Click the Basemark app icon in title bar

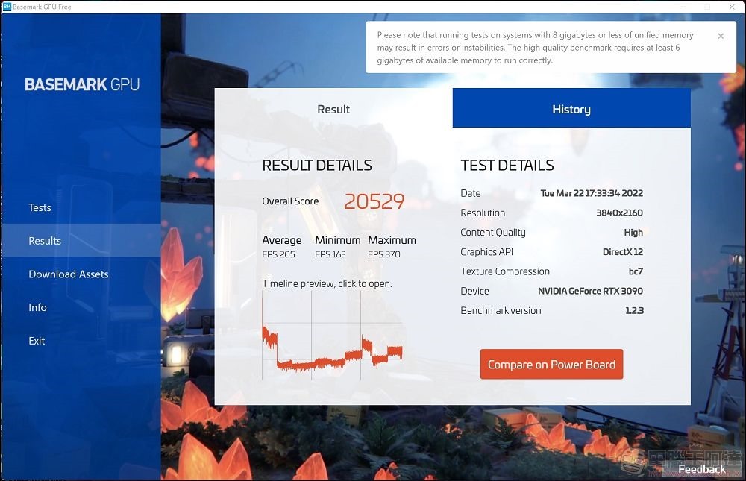pos(7,7)
